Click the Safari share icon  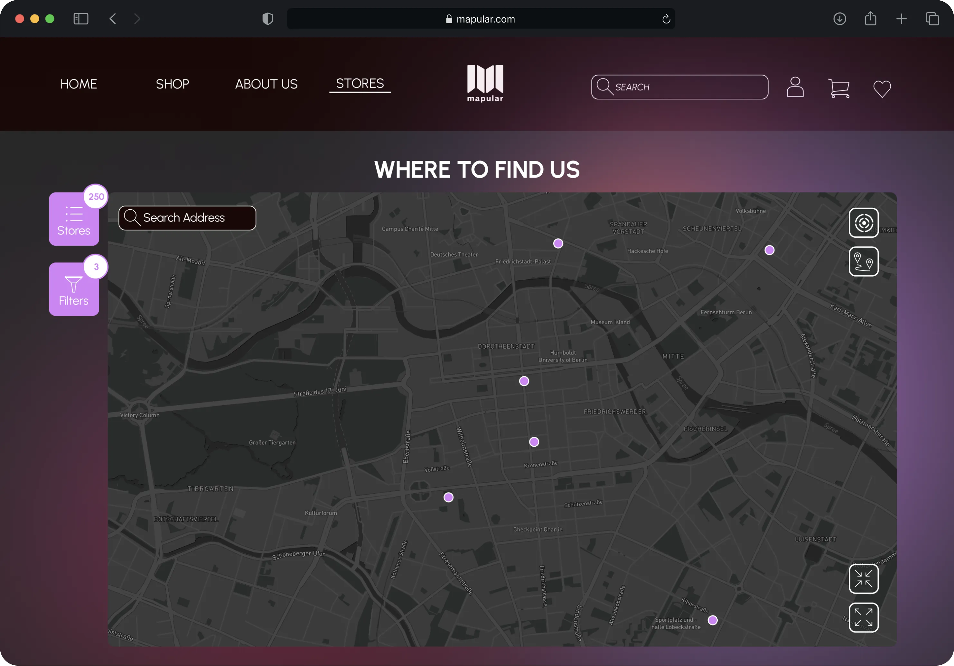(x=871, y=19)
